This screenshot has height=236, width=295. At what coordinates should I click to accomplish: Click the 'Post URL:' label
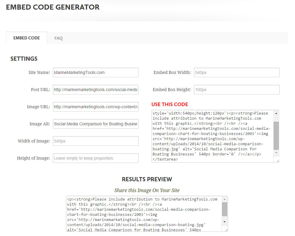click(x=41, y=90)
